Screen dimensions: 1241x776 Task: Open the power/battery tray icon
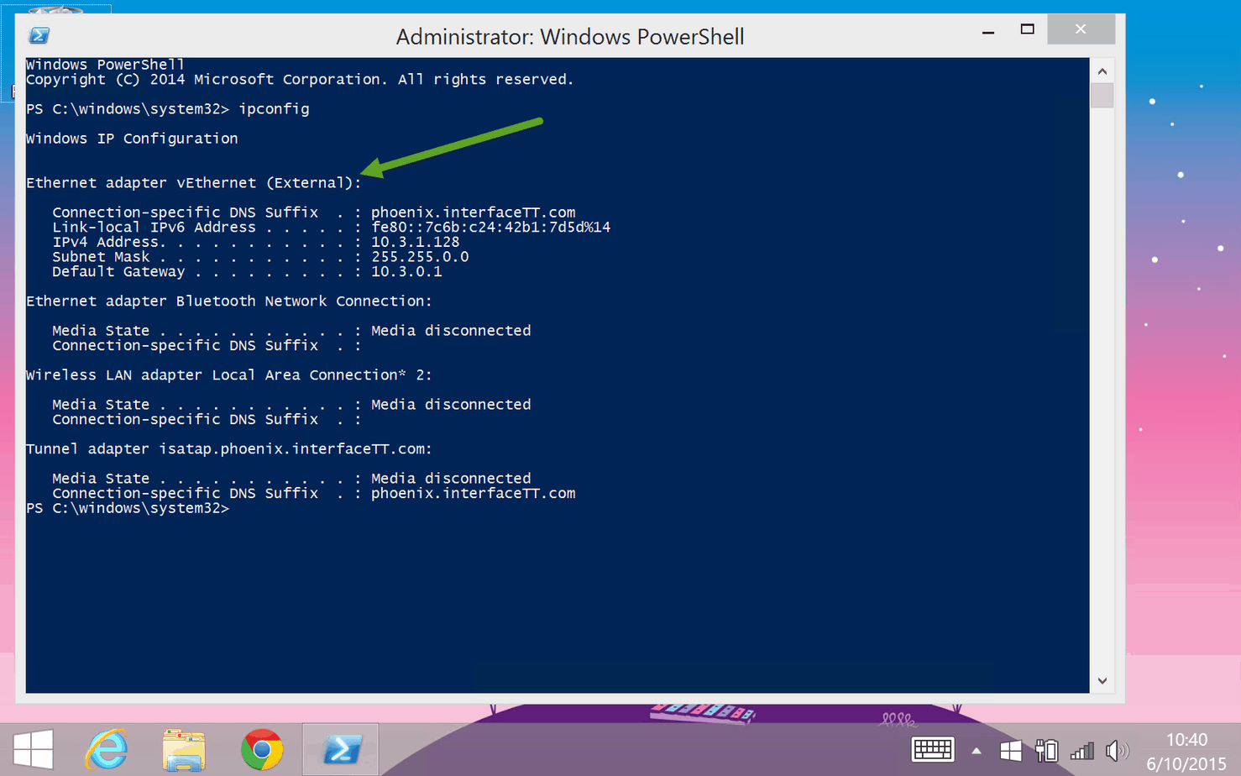1046,750
